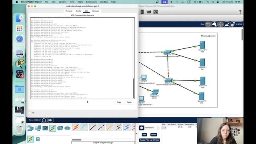The image size is (256, 144).
Task: Select the web server in workspace
Action: coord(202,45)
